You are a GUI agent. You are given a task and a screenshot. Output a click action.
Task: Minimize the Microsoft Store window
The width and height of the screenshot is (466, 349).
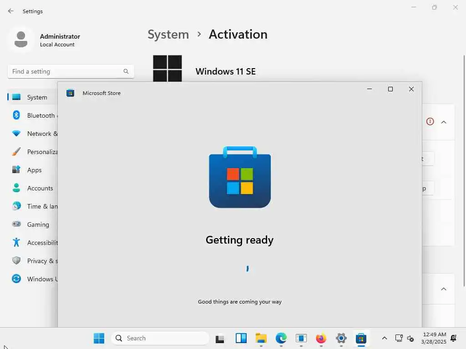pos(370,89)
